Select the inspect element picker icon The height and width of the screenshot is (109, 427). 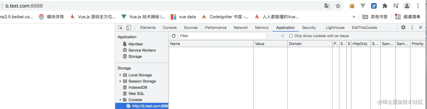121,28
